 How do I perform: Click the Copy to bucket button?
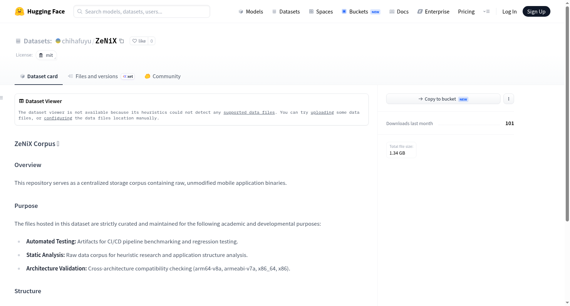[443, 99]
